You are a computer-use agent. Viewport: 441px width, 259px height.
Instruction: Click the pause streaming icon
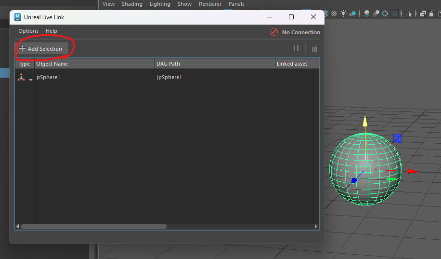[x=296, y=49]
